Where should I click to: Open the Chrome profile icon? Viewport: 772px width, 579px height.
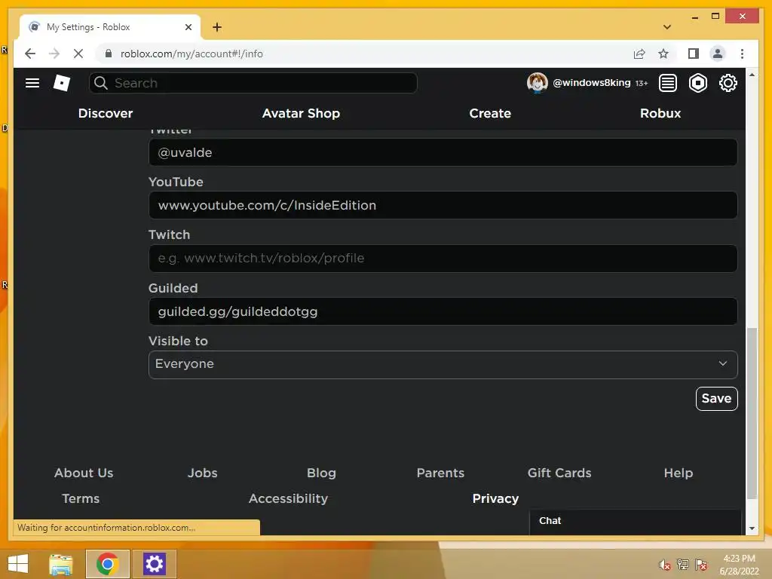[x=718, y=54]
